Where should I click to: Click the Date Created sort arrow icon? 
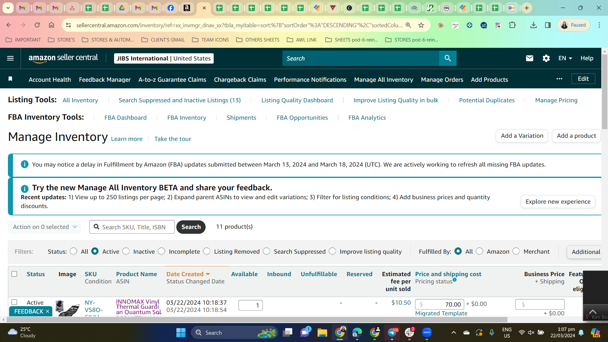click(208, 274)
